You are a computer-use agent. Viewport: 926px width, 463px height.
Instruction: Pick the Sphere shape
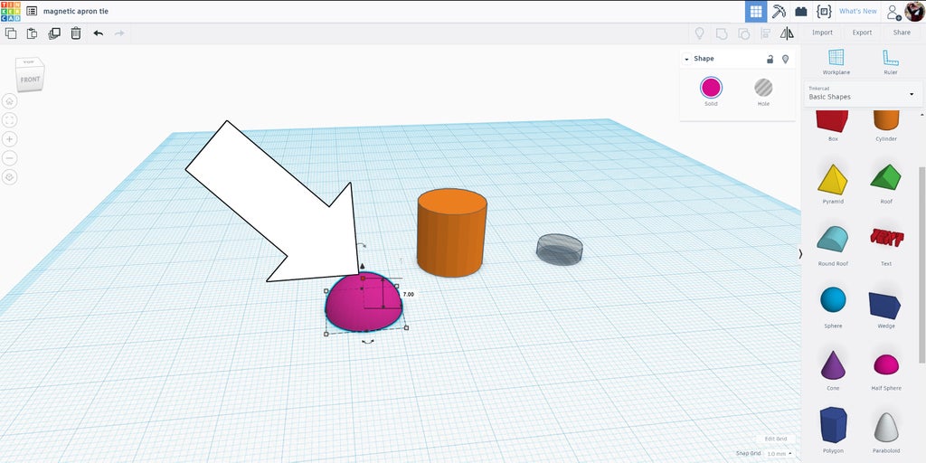(833, 307)
